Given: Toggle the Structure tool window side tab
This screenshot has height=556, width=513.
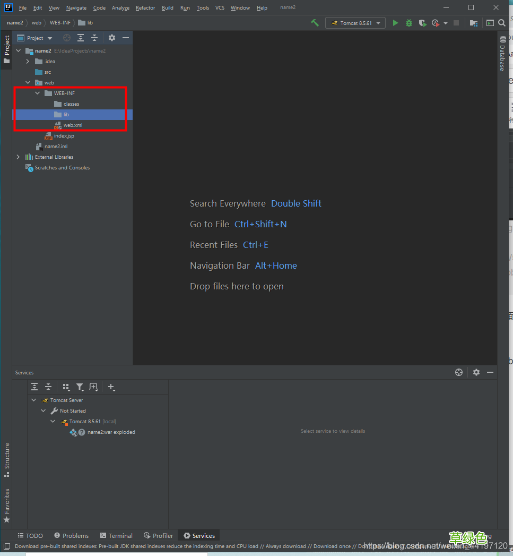Looking at the screenshot, I should tap(7, 459).
